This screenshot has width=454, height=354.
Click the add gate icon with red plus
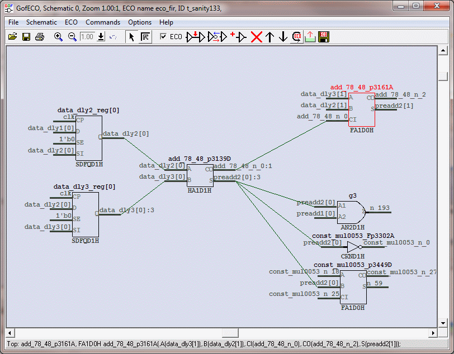pyautogui.click(x=238, y=37)
